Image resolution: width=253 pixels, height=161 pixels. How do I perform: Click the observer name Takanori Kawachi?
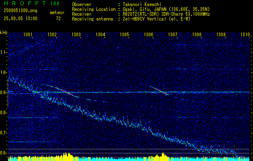[142, 4]
